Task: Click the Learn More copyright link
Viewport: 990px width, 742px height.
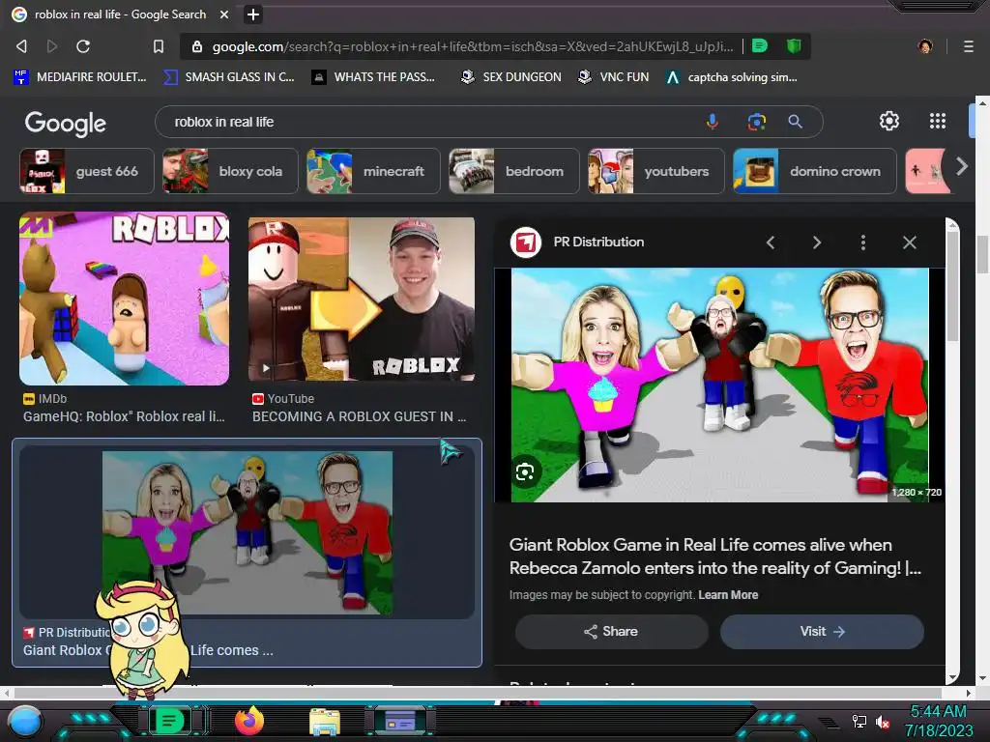Action: point(728,595)
